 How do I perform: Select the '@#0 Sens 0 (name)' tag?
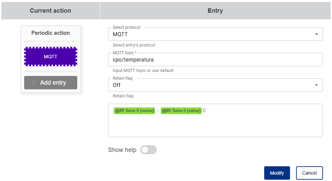pos(134,111)
